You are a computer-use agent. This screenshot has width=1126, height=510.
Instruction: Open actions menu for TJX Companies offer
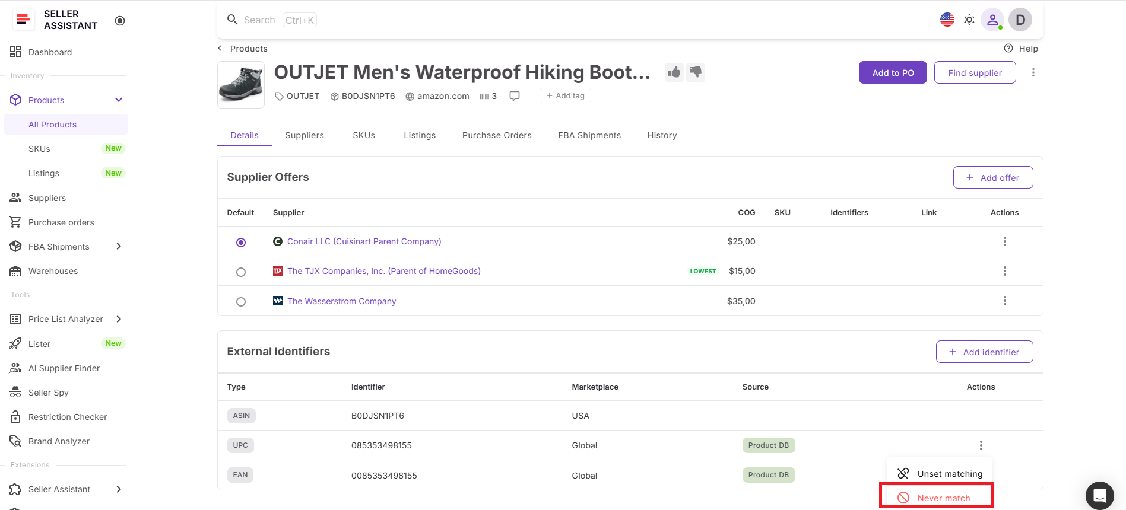click(1004, 271)
